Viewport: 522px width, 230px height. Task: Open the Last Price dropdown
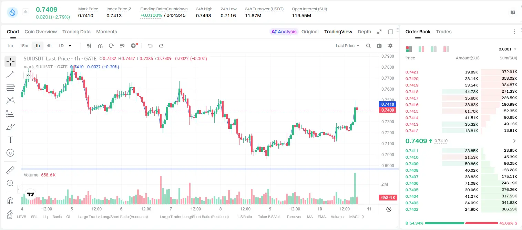click(347, 46)
